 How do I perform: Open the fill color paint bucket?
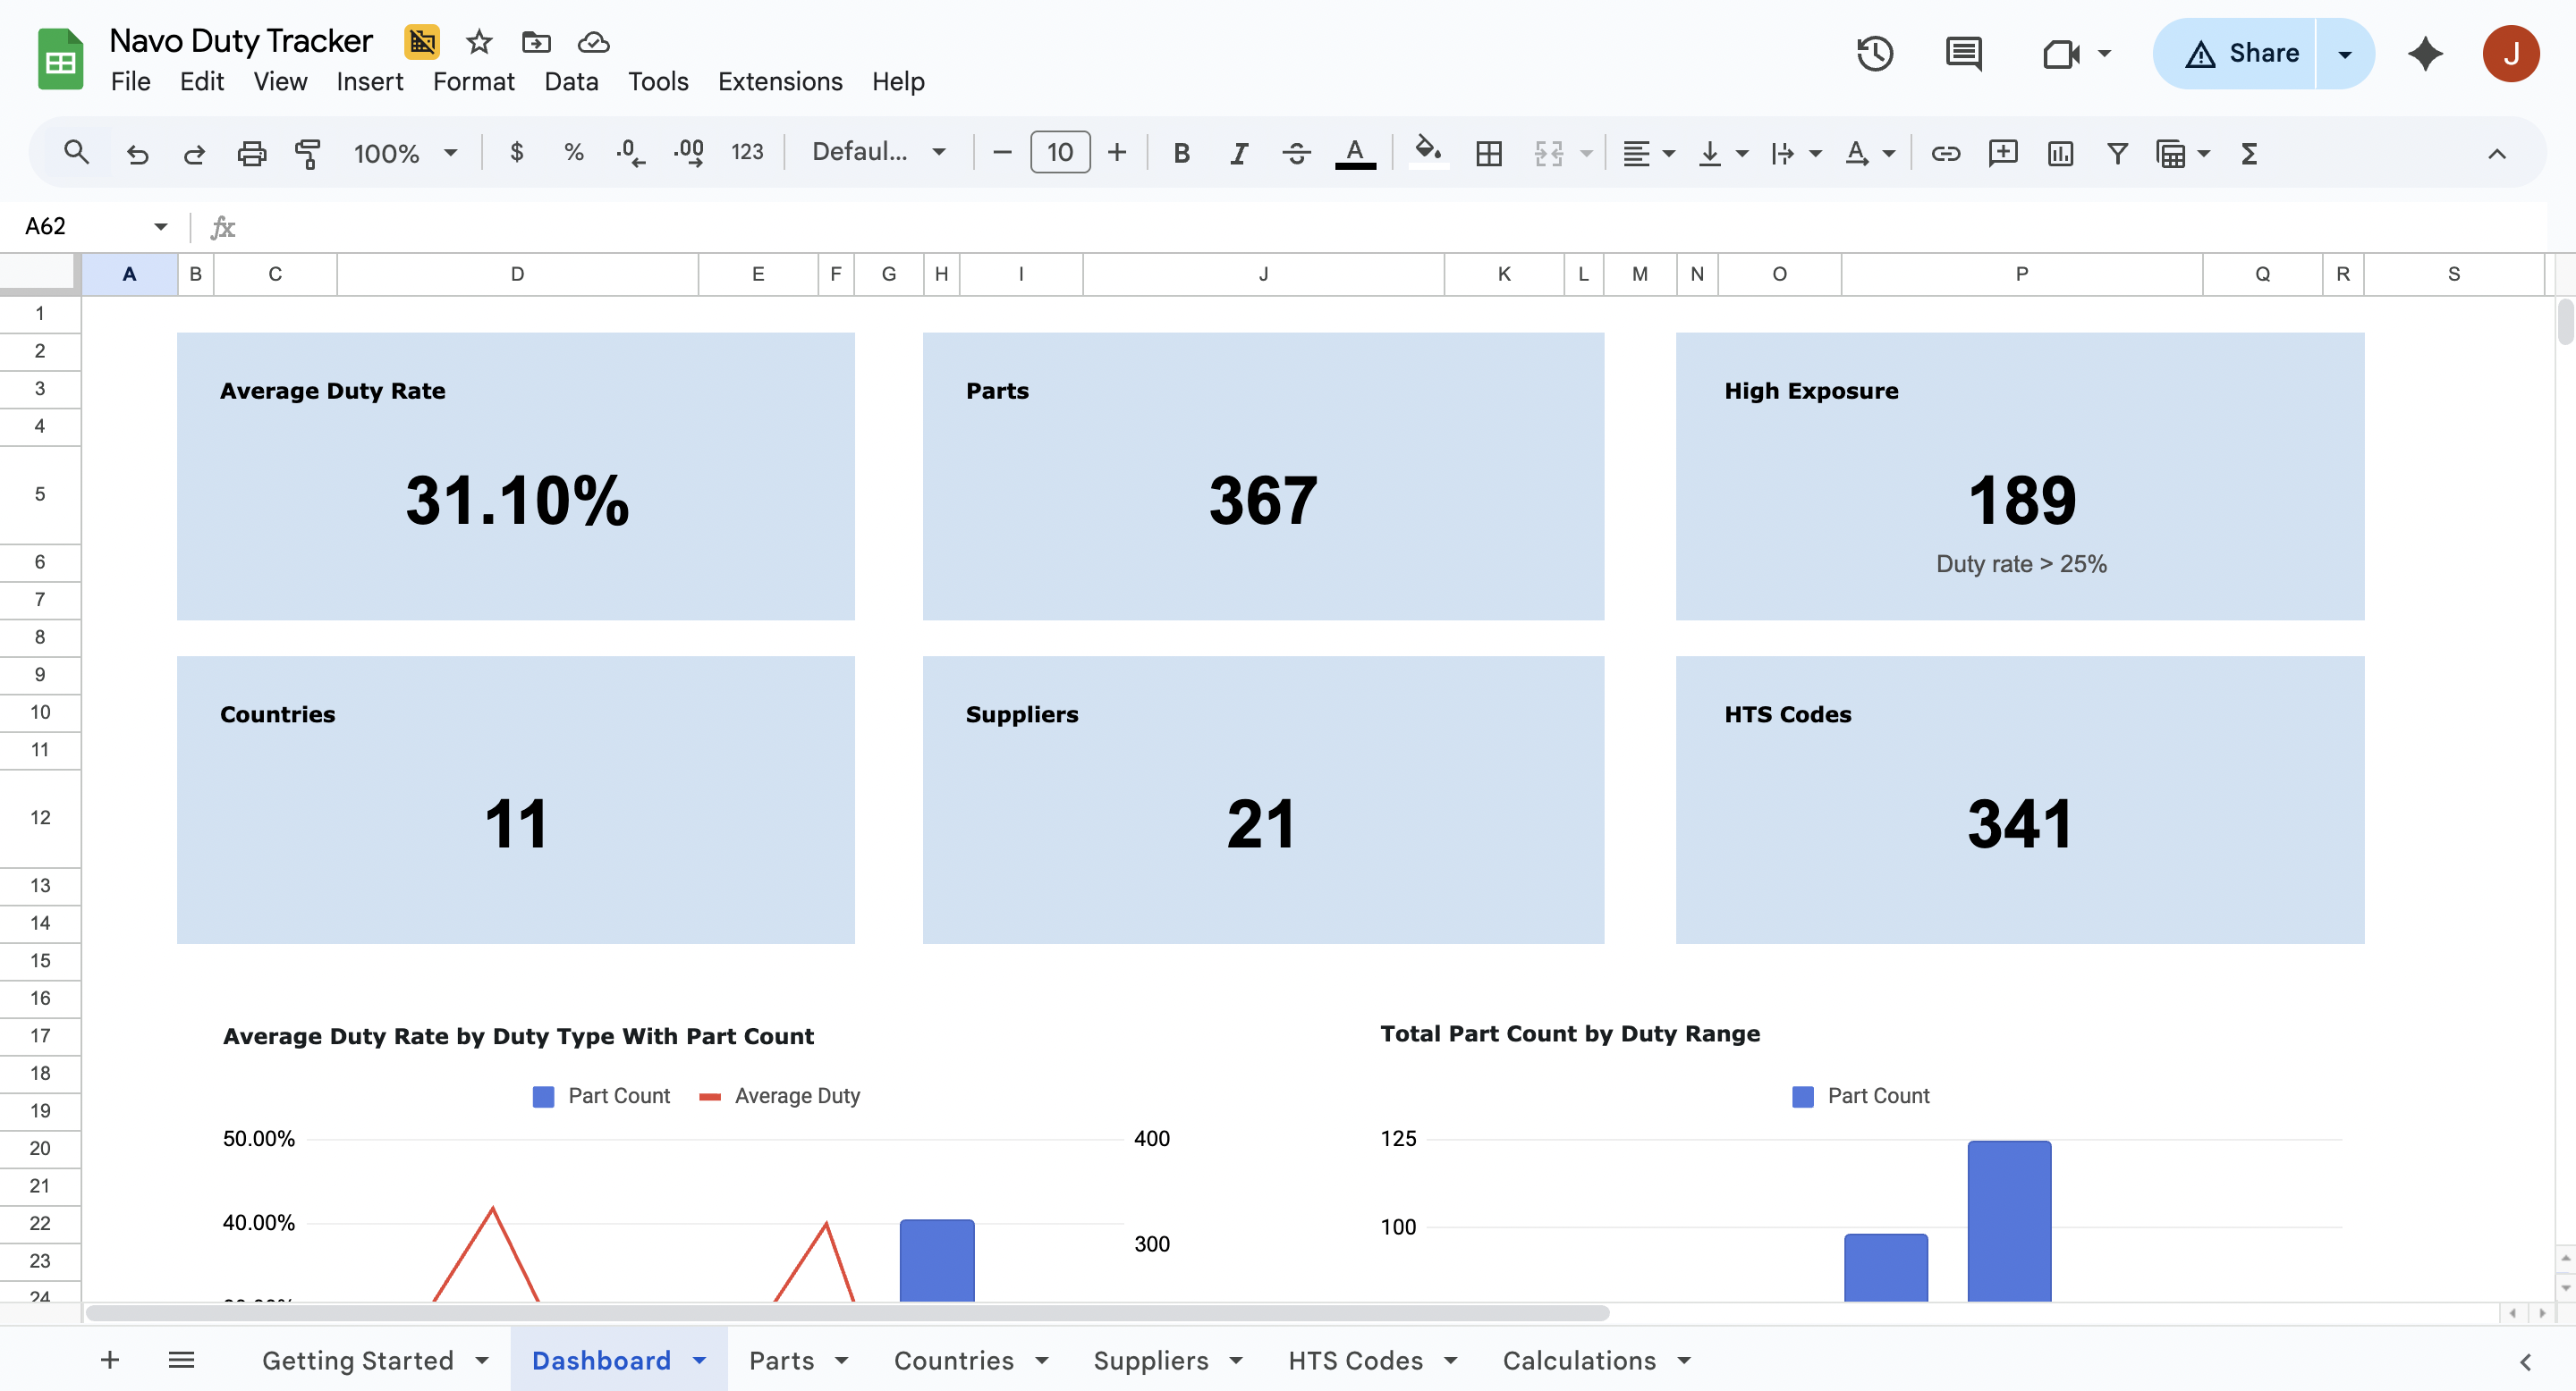point(1427,153)
